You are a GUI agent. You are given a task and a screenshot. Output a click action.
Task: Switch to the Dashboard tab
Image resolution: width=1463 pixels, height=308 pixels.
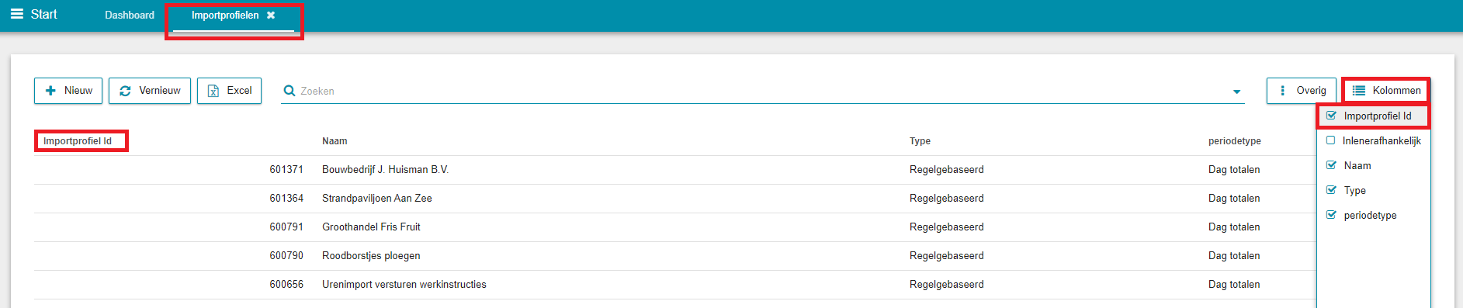[130, 15]
